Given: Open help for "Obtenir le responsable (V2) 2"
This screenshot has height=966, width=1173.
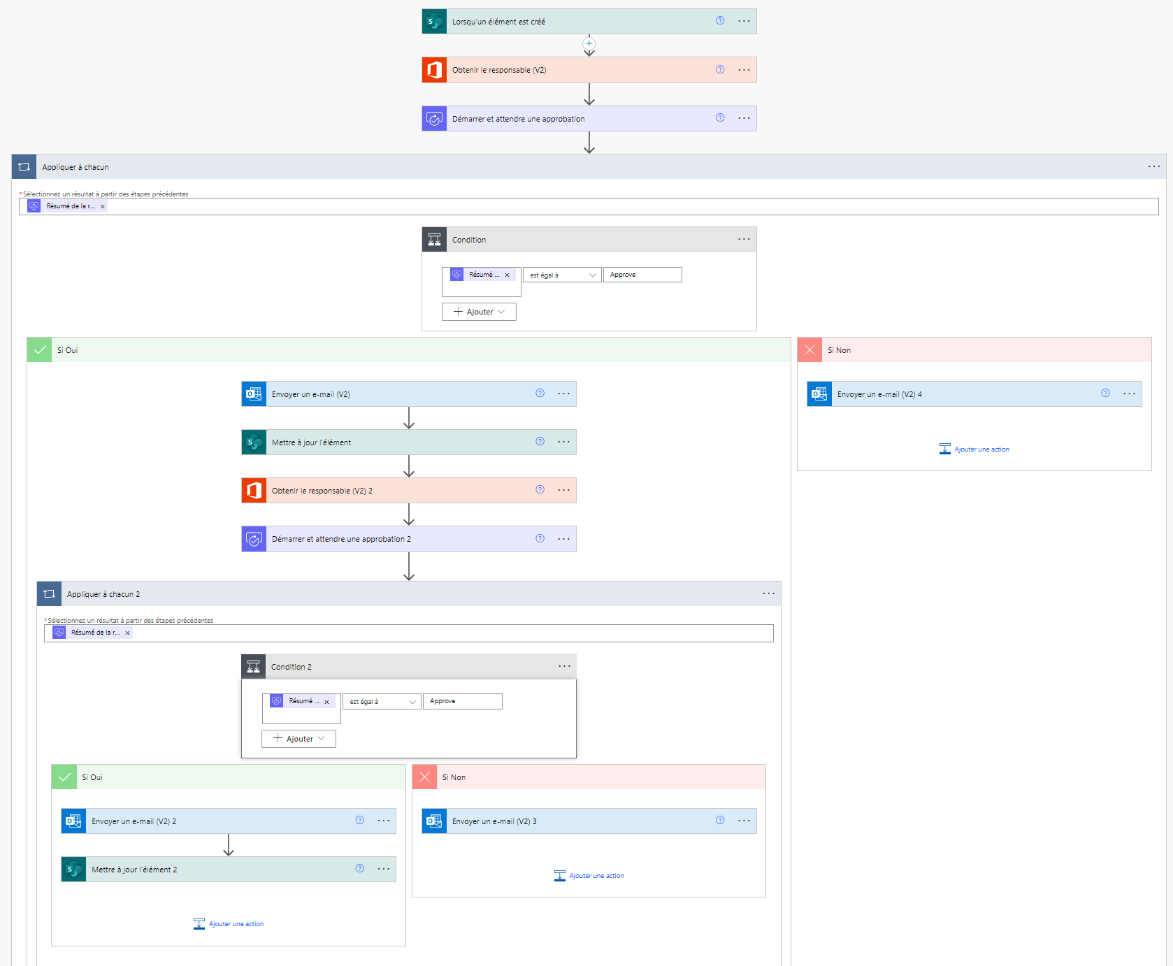Looking at the screenshot, I should point(540,489).
